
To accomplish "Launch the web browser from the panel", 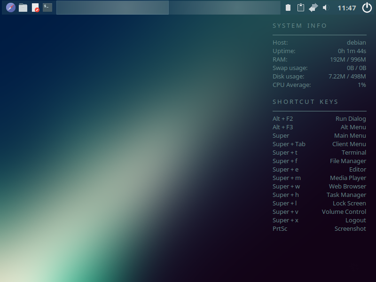I will tap(10, 8).
